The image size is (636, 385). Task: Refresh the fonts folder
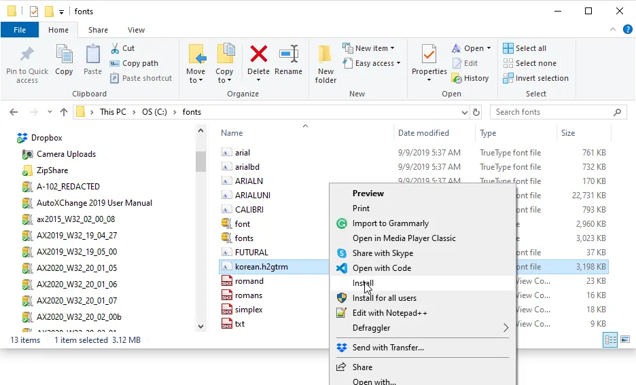(x=476, y=112)
